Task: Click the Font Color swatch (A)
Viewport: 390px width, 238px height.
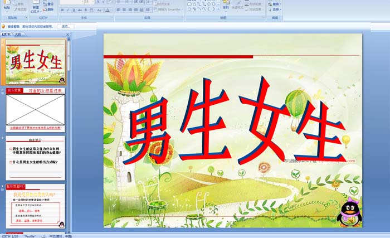Action: coord(107,10)
